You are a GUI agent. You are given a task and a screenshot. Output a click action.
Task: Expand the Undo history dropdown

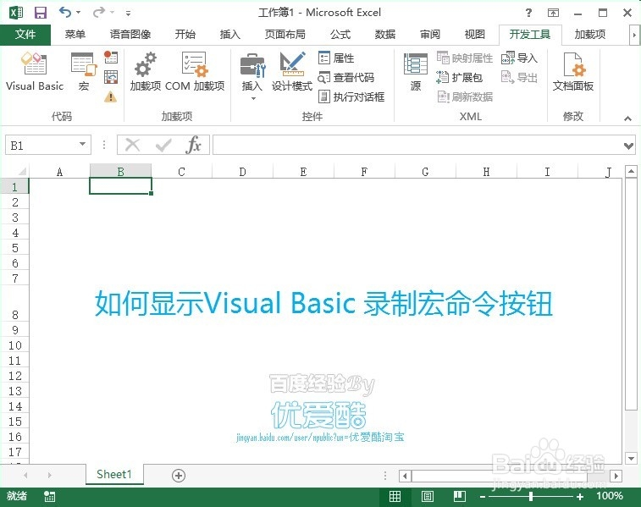point(79,12)
